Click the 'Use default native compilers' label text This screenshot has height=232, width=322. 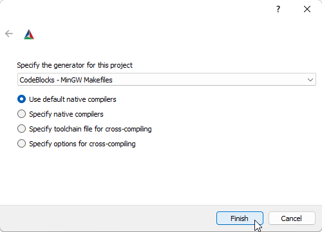click(73, 99)
